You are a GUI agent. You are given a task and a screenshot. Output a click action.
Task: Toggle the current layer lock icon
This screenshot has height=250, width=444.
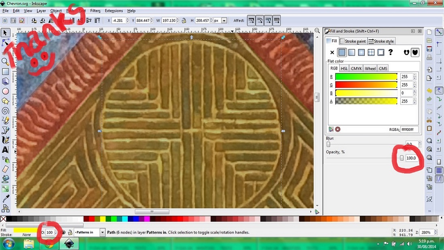point(70,233)
